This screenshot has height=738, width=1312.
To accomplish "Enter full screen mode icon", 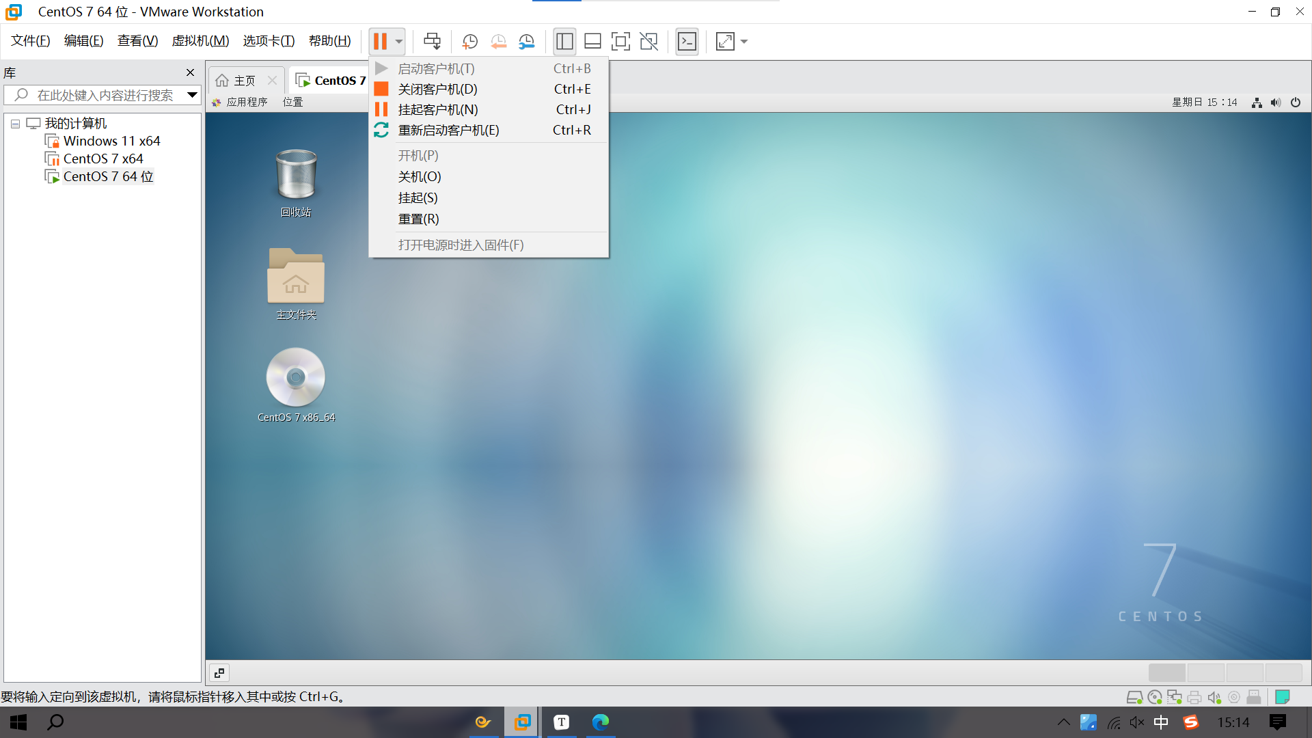I will [x=620, y=42].
